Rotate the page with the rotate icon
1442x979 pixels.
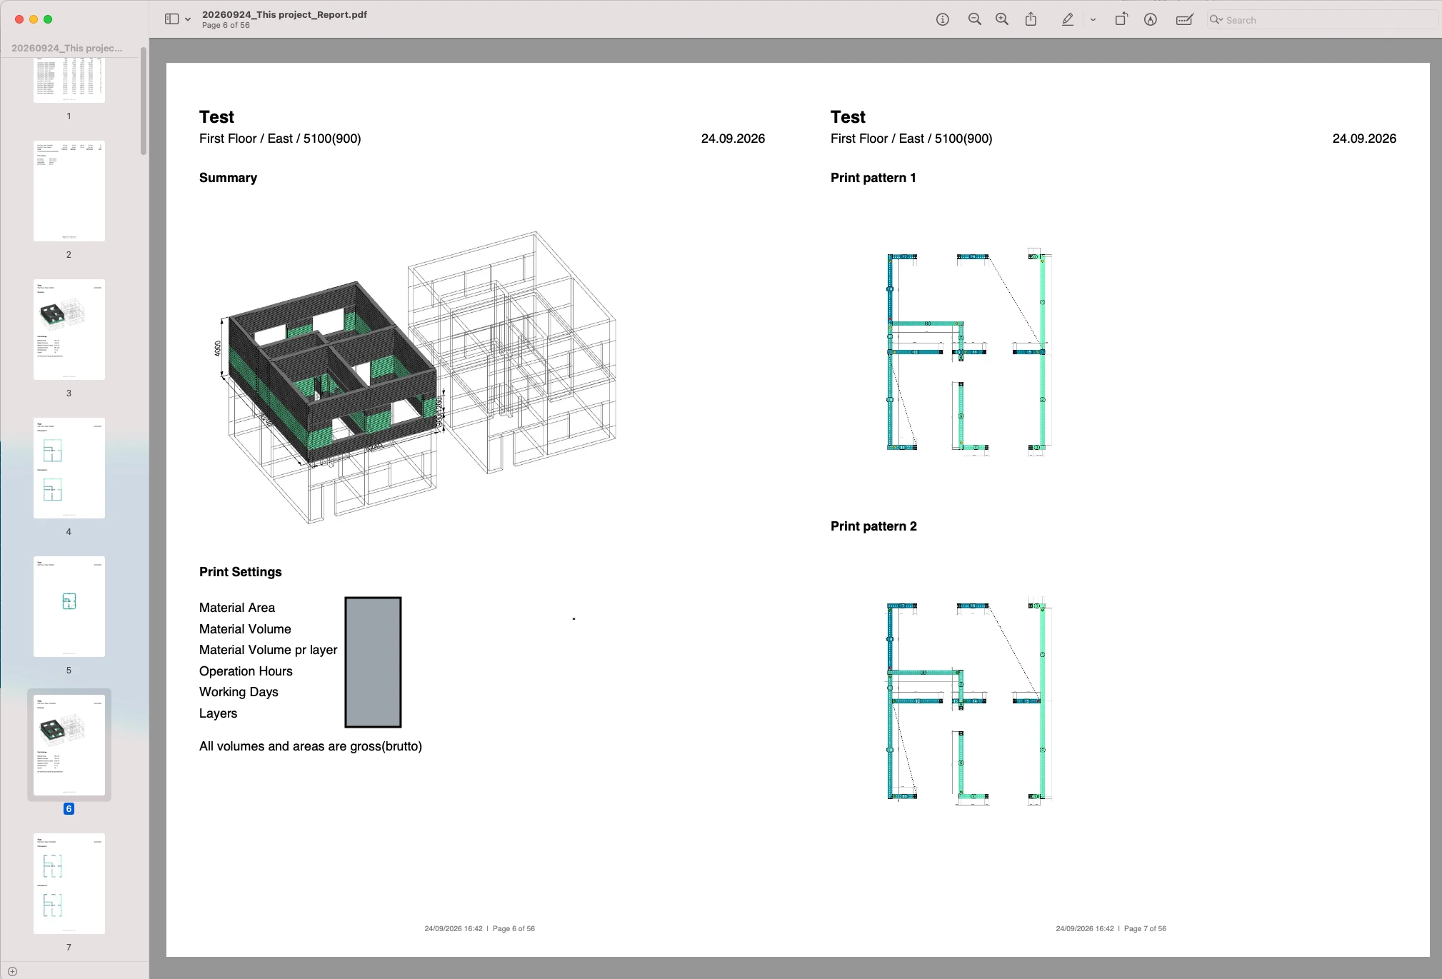[x=1121, y=19]
